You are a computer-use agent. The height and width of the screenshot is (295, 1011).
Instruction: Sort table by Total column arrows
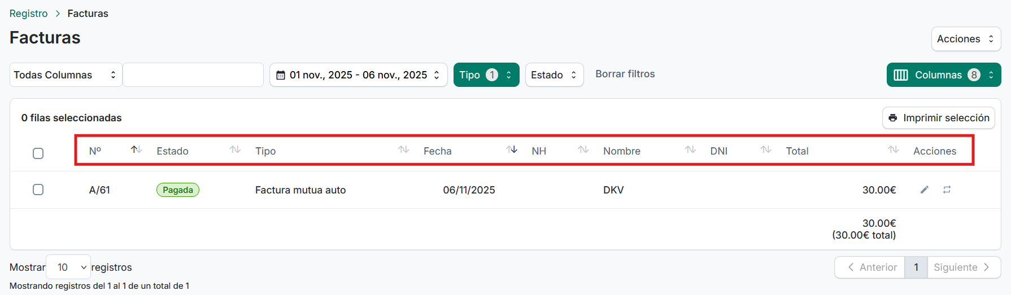[893, 149]
